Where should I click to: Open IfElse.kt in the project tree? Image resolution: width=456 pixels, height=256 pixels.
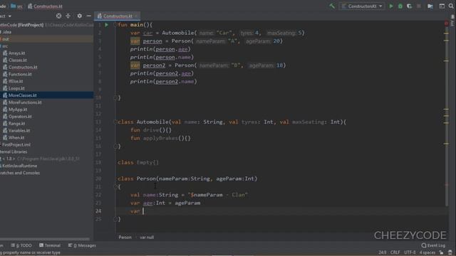(16, 81)
